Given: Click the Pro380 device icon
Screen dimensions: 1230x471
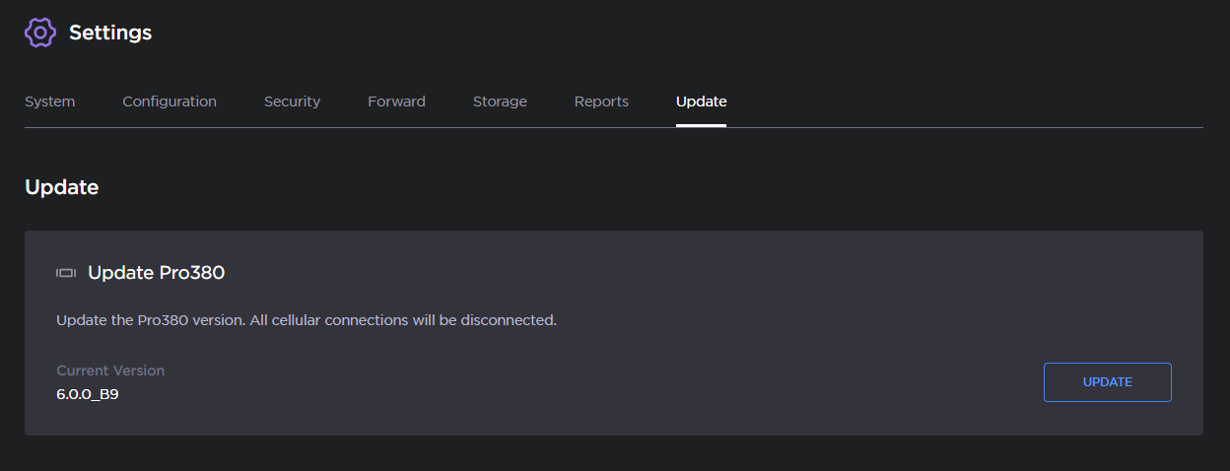Looking at the screenshot, I should 66,273.
